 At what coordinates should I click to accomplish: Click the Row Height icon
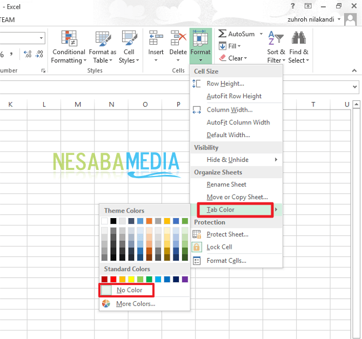tap(197, 84)
